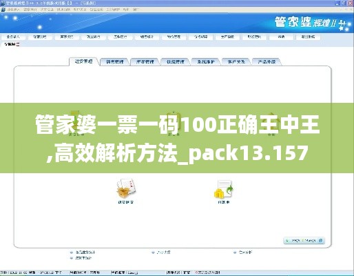Select the 进货管理 tab
This screenshot has width=354, height=276.
tap(84, 61)
